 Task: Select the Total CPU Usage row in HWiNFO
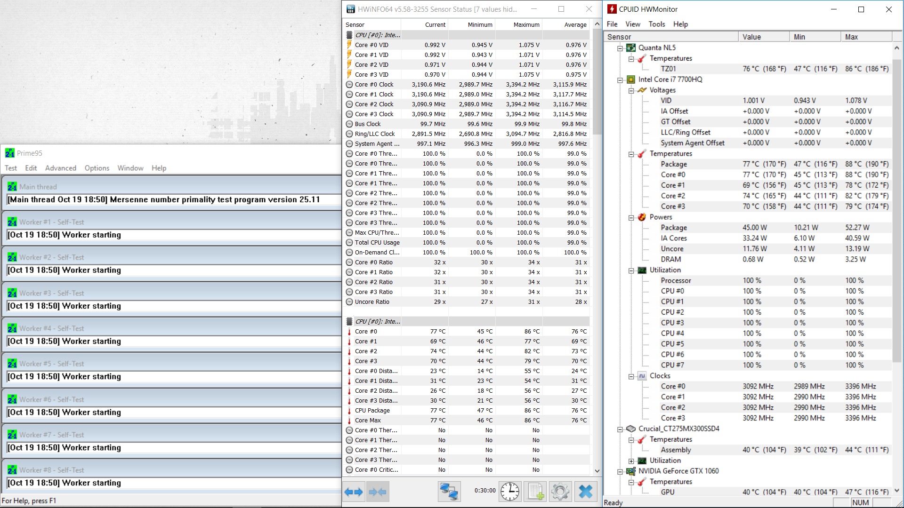(467, 243)
